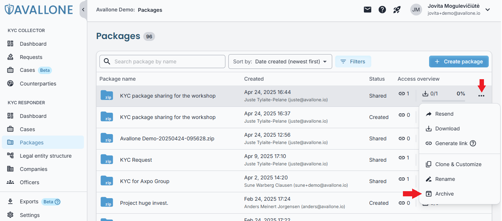Open Legal entity structure page

(x=46, y=156)
